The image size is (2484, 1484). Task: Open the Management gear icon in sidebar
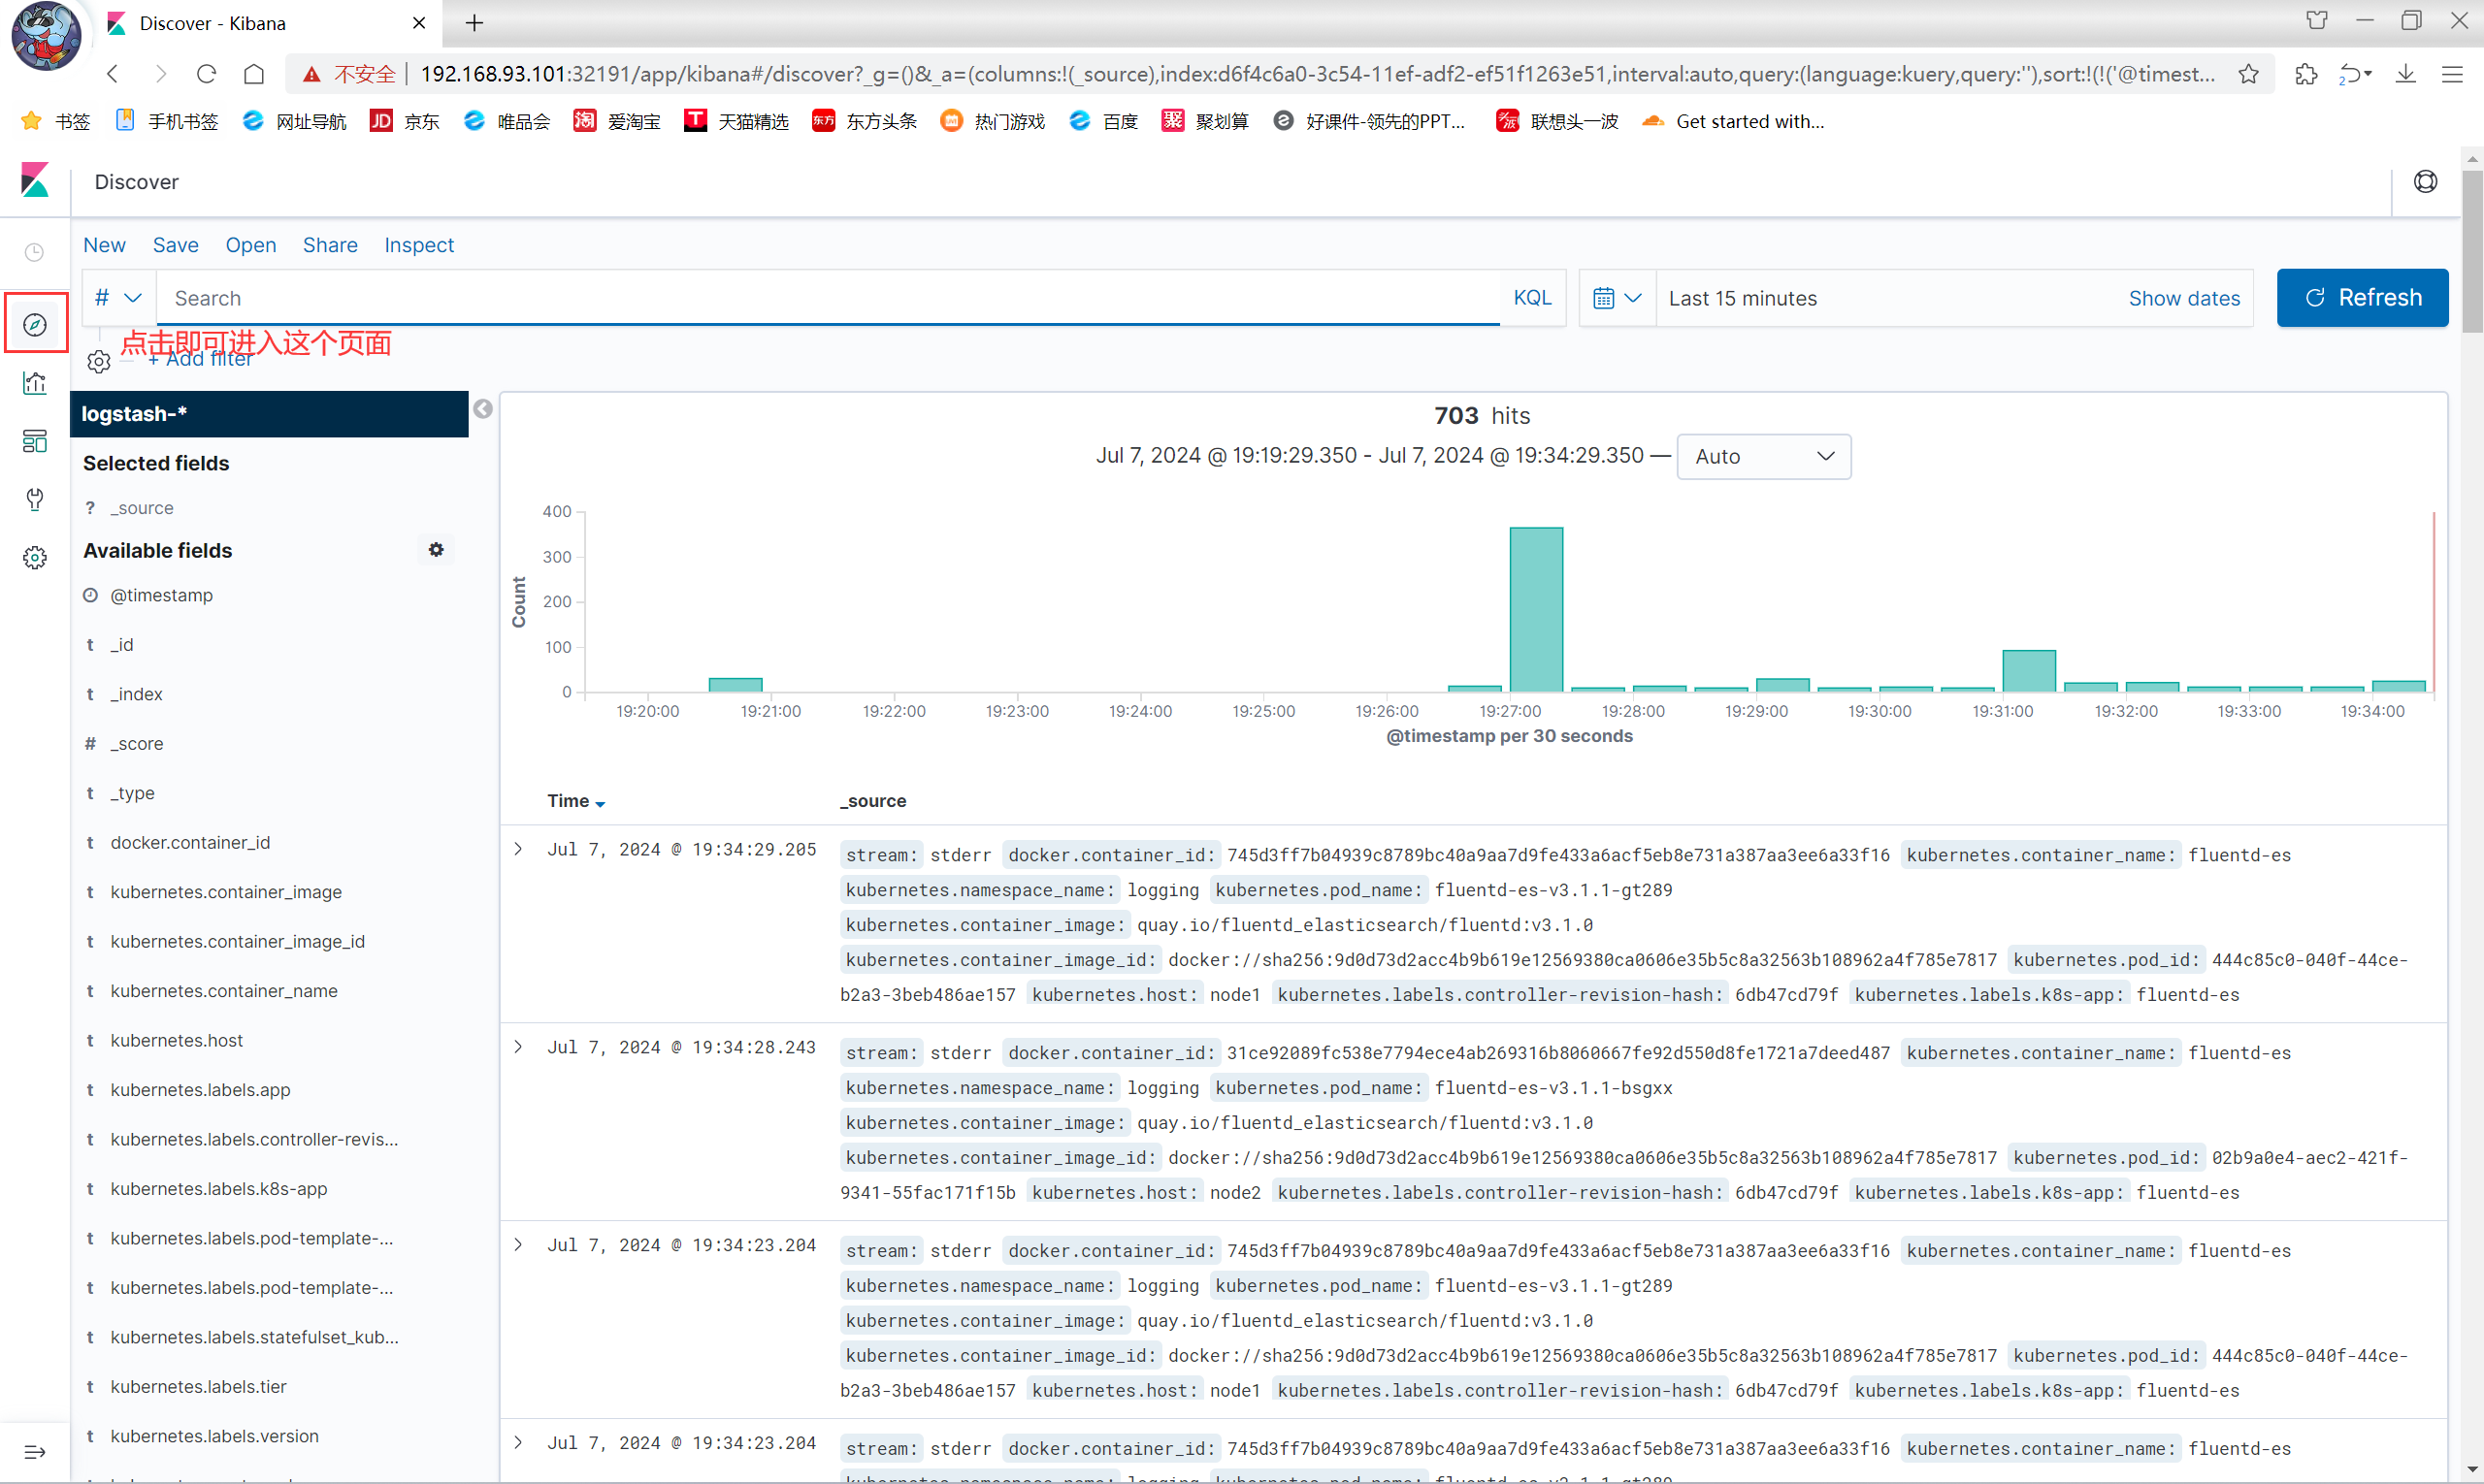click(x=35, y=558)
